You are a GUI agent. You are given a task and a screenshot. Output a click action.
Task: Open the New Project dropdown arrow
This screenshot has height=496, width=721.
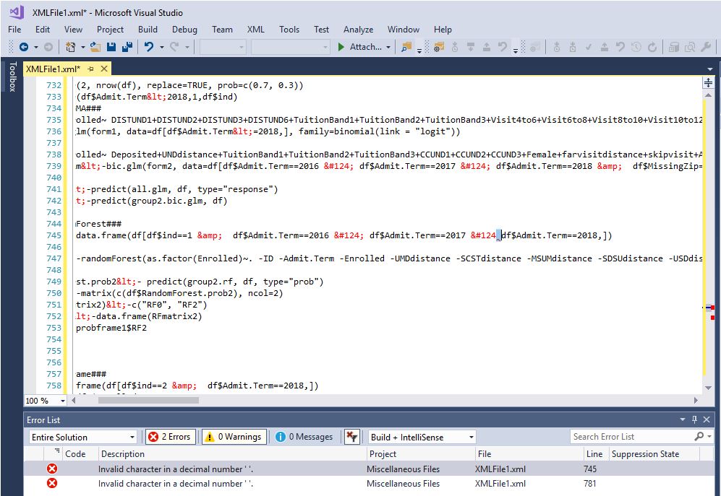point(82,47)
